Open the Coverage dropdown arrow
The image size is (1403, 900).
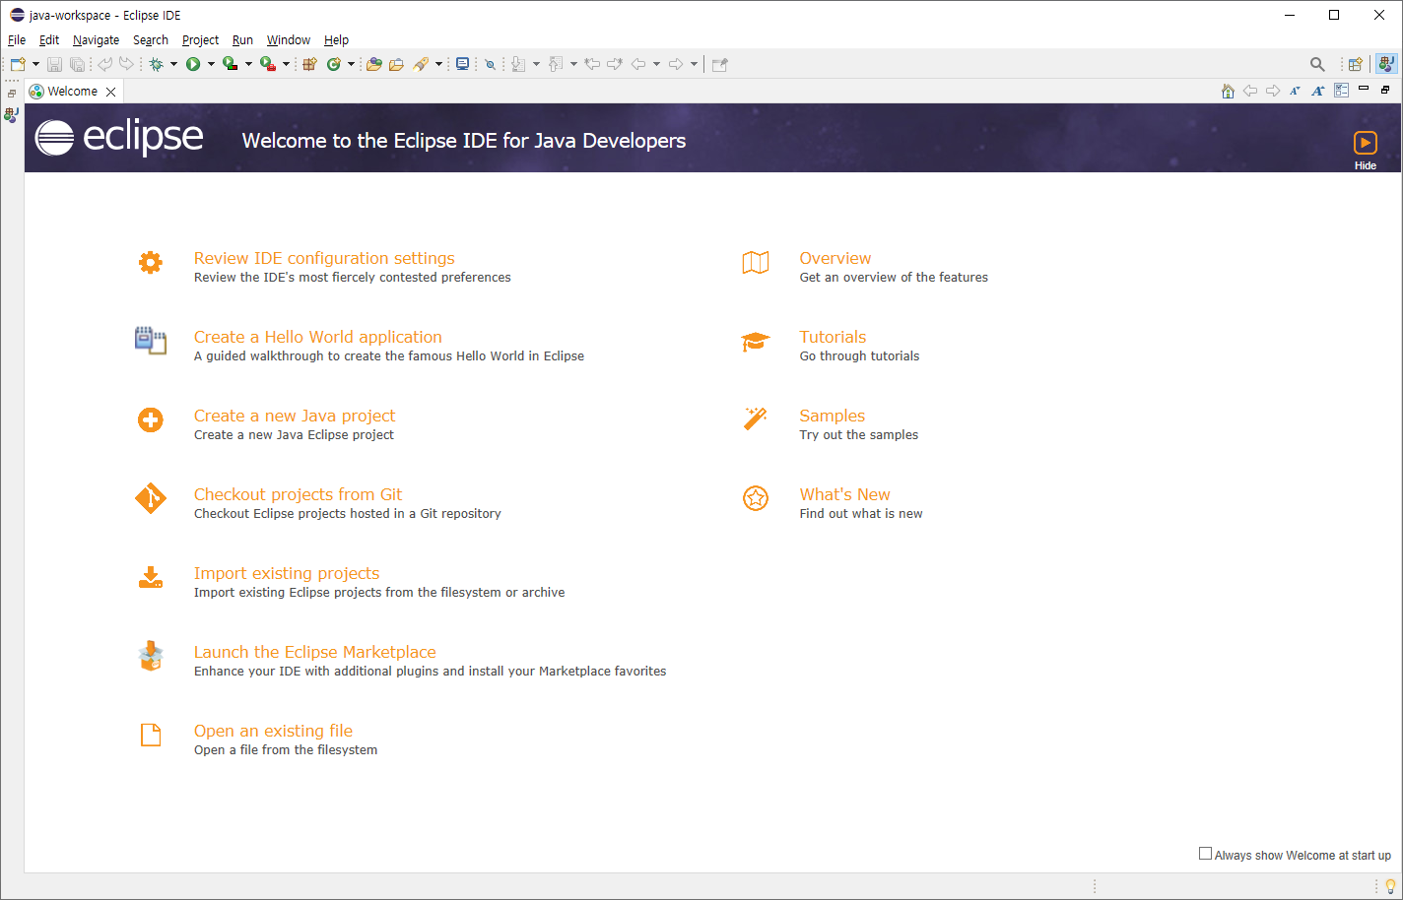(248, 64)
